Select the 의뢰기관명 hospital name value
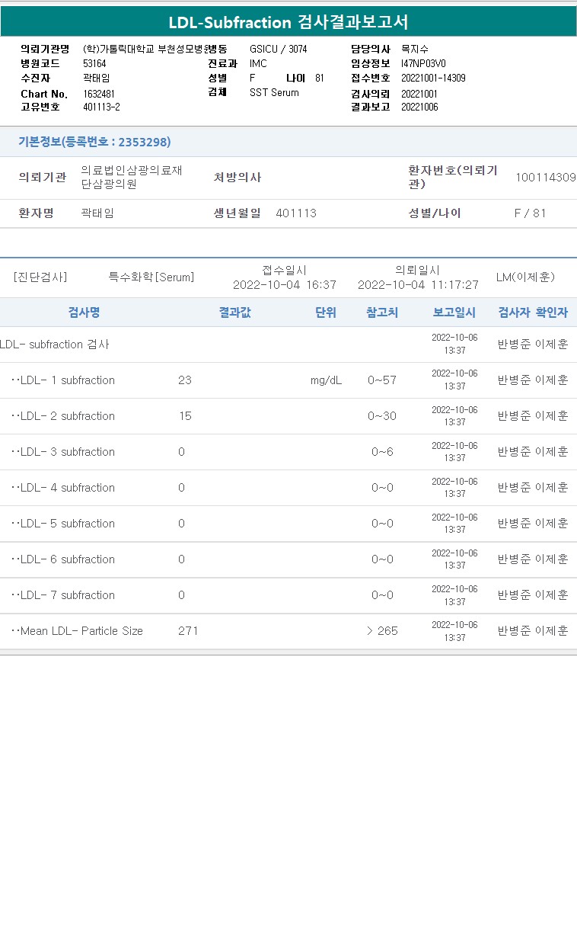 (x=145, y=49)
